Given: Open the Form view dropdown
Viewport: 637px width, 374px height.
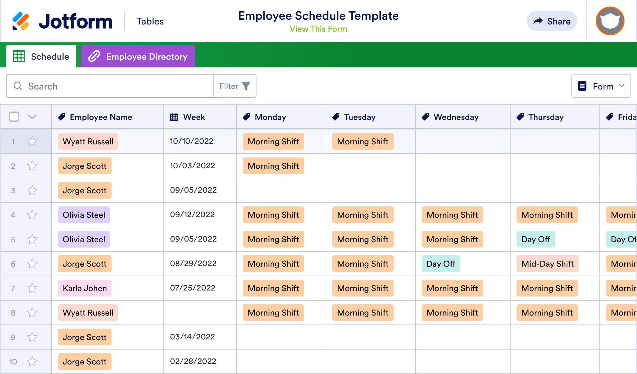Looking at the screenshot, I should point(601,86).
